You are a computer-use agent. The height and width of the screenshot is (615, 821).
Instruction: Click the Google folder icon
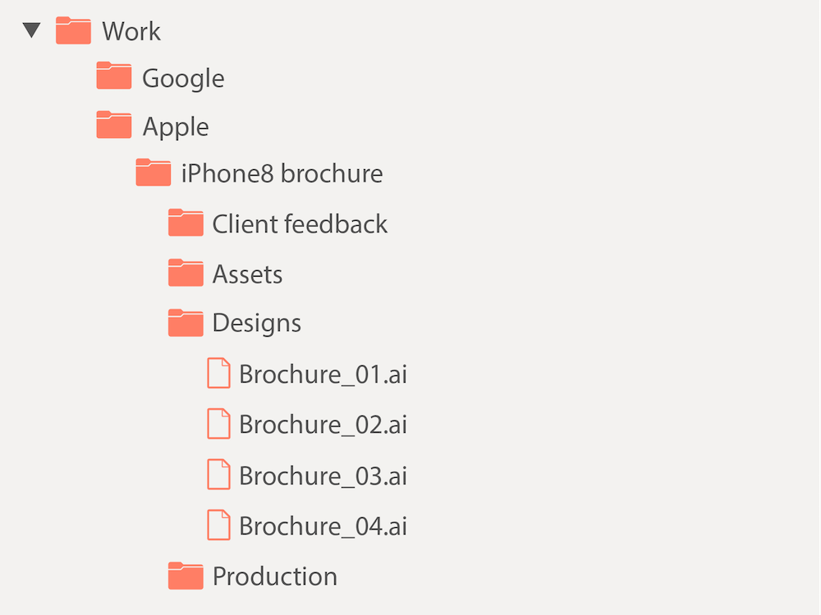point(113,76)
